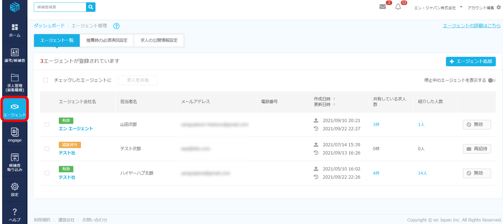This screenshot has width=503, height=224.
Task: Check the select-all agents checkbox
Action: [45, 80]
